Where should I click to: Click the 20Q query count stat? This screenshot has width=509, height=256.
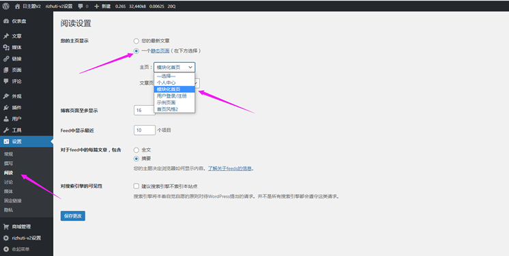(171, 6)
